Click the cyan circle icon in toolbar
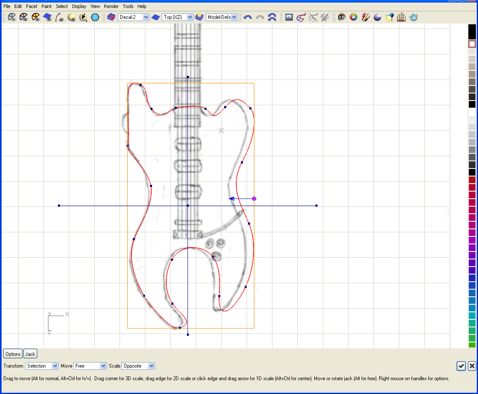This screenshot has height=394, width=478. pos(95,17)
